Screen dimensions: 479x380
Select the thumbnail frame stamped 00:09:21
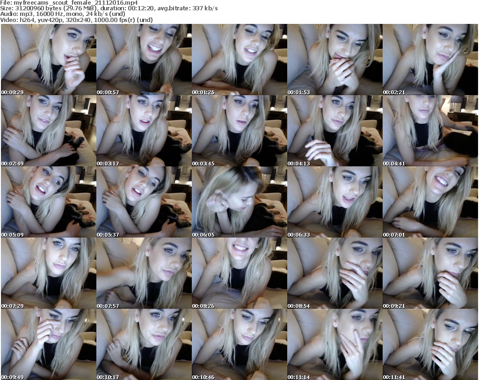[430, 273]
